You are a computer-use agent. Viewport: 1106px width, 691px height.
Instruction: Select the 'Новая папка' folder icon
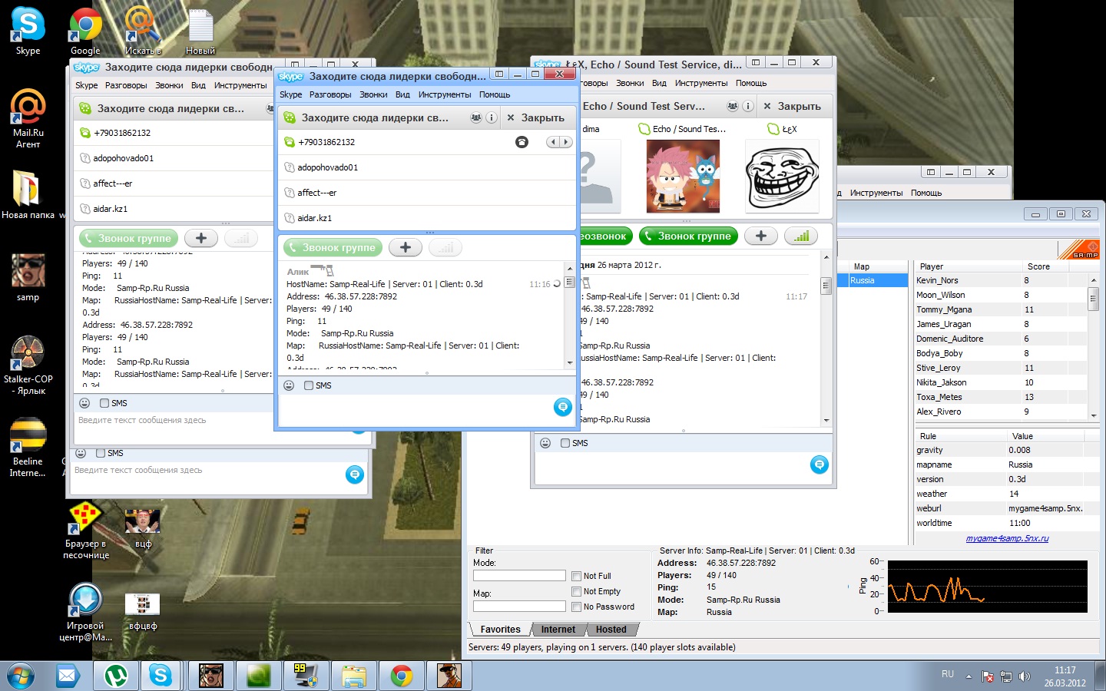pyautogui.click(x=28, y=194)
